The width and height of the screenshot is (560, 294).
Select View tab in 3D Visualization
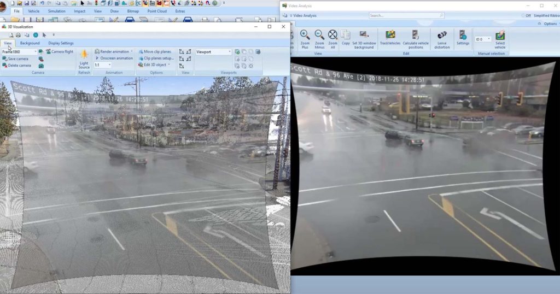point(8,43)
